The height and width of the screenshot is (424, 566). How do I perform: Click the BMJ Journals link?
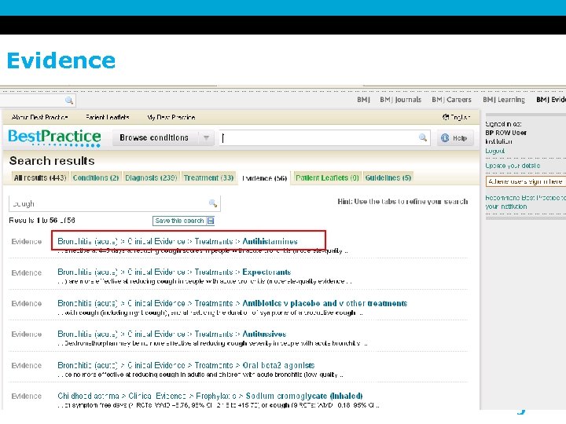pos(401,100)
